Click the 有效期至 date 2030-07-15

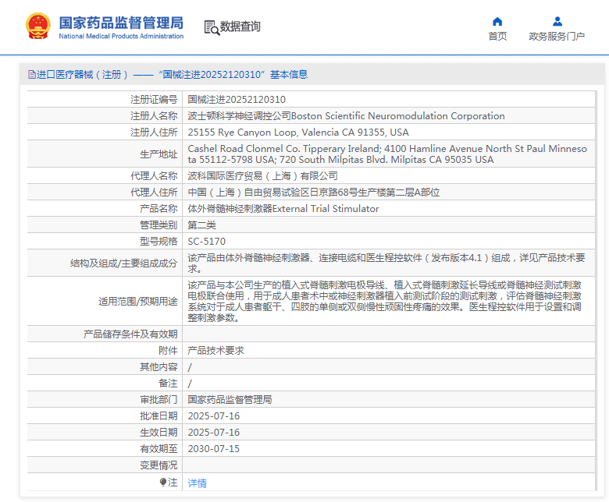tap(214, 449)
